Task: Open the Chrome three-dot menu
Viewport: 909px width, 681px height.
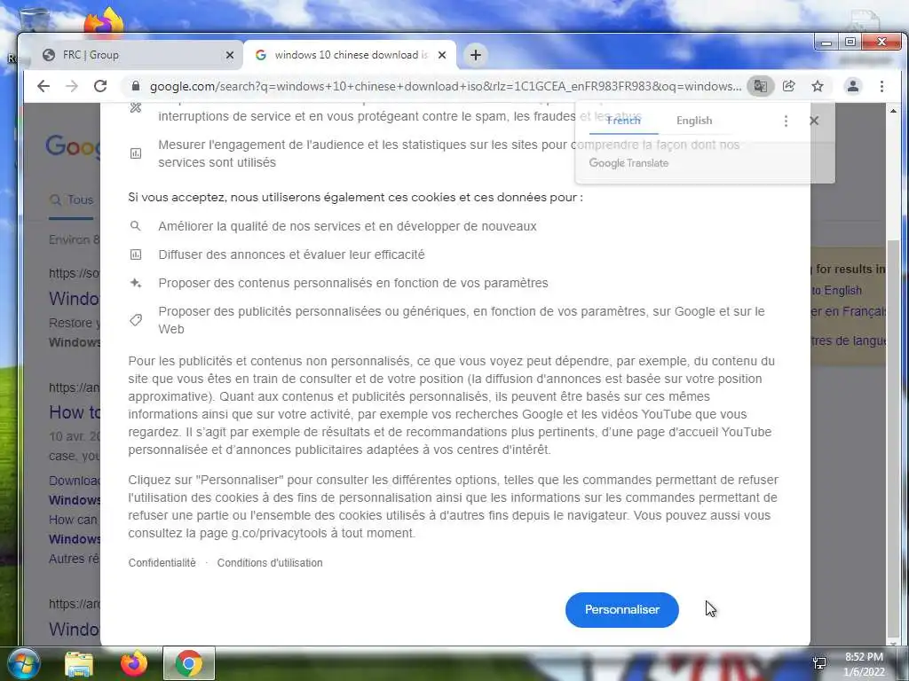Action: tap(881, 86)
